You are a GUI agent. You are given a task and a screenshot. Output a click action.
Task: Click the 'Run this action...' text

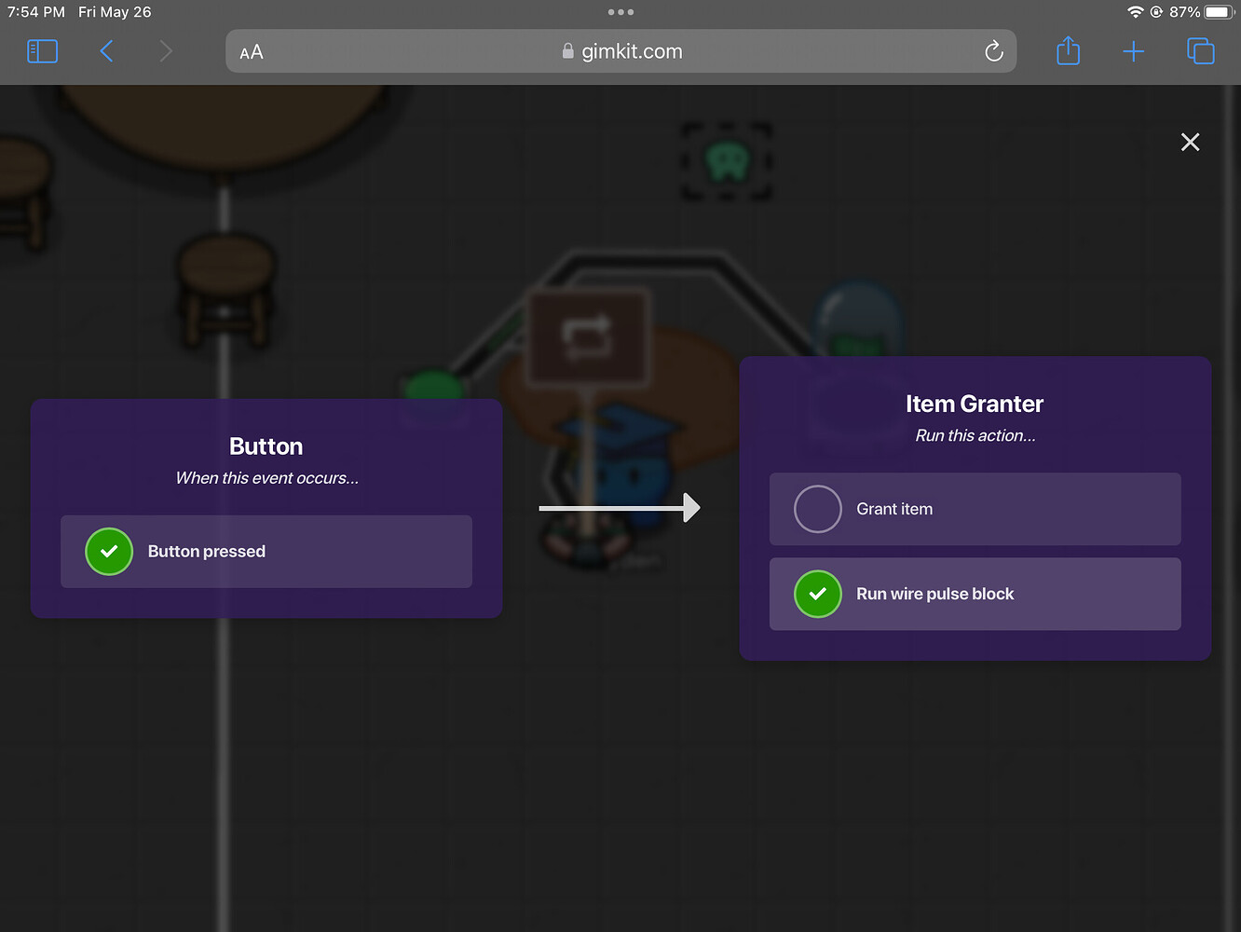coord(975,435)
